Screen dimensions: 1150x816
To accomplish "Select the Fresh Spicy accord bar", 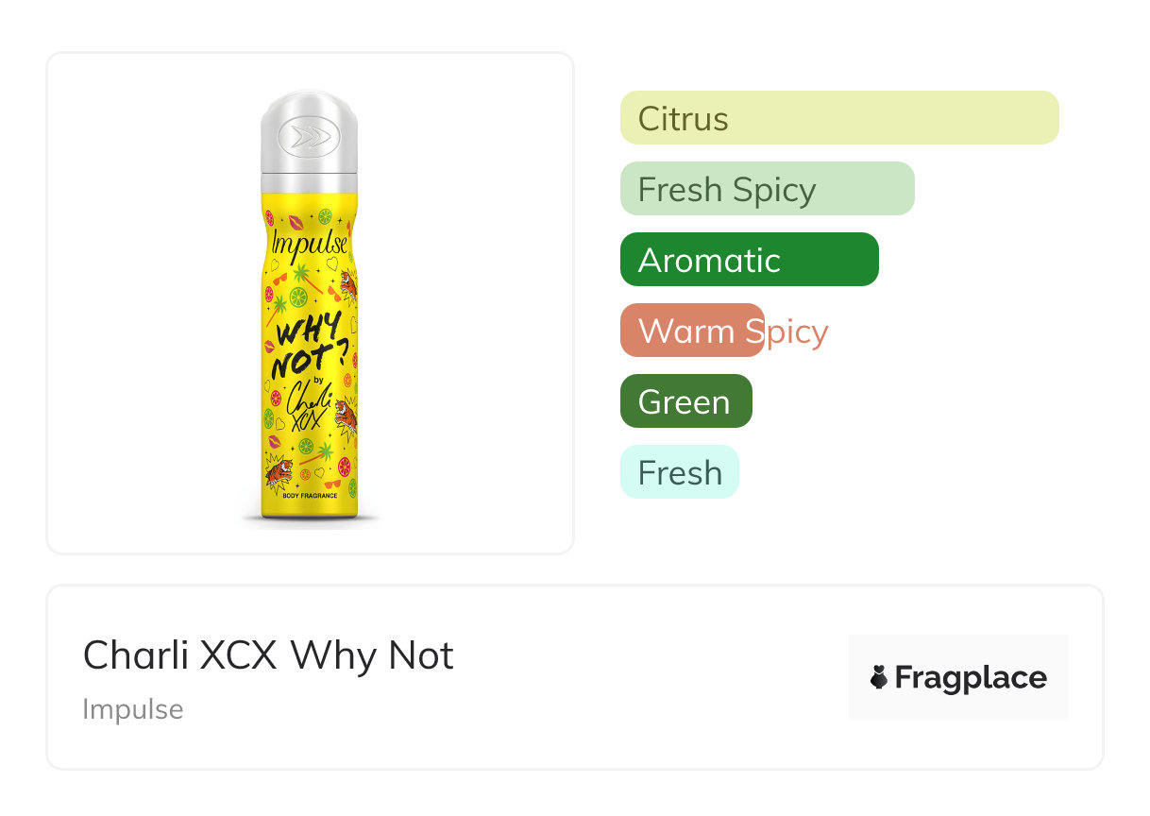I will point(767,189).
